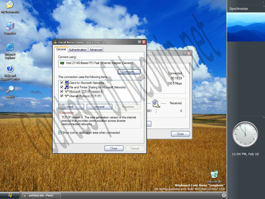
Task: Click Cancel in the Properties dialog
Action: (135, 148)
